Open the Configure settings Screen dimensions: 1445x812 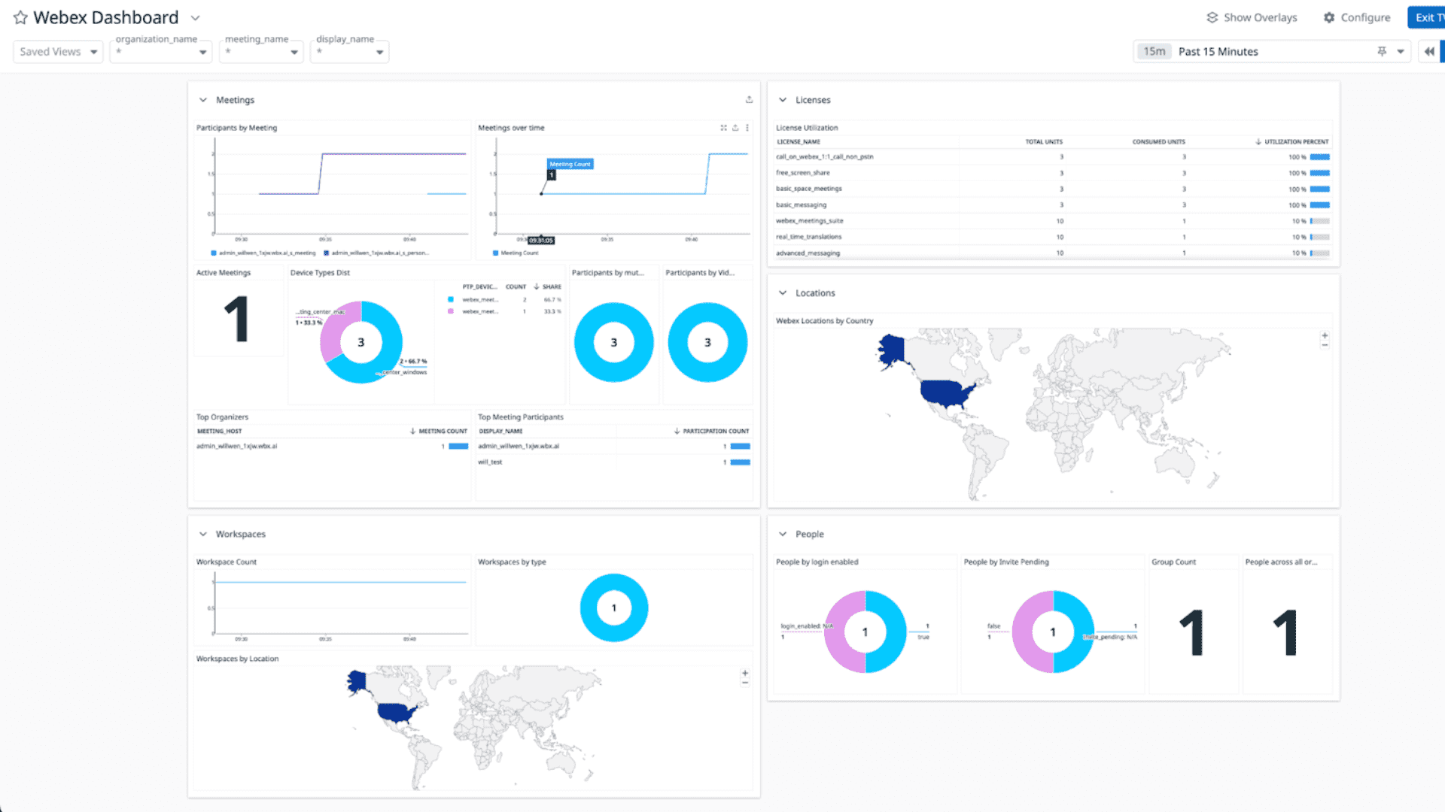point(1357,17)
